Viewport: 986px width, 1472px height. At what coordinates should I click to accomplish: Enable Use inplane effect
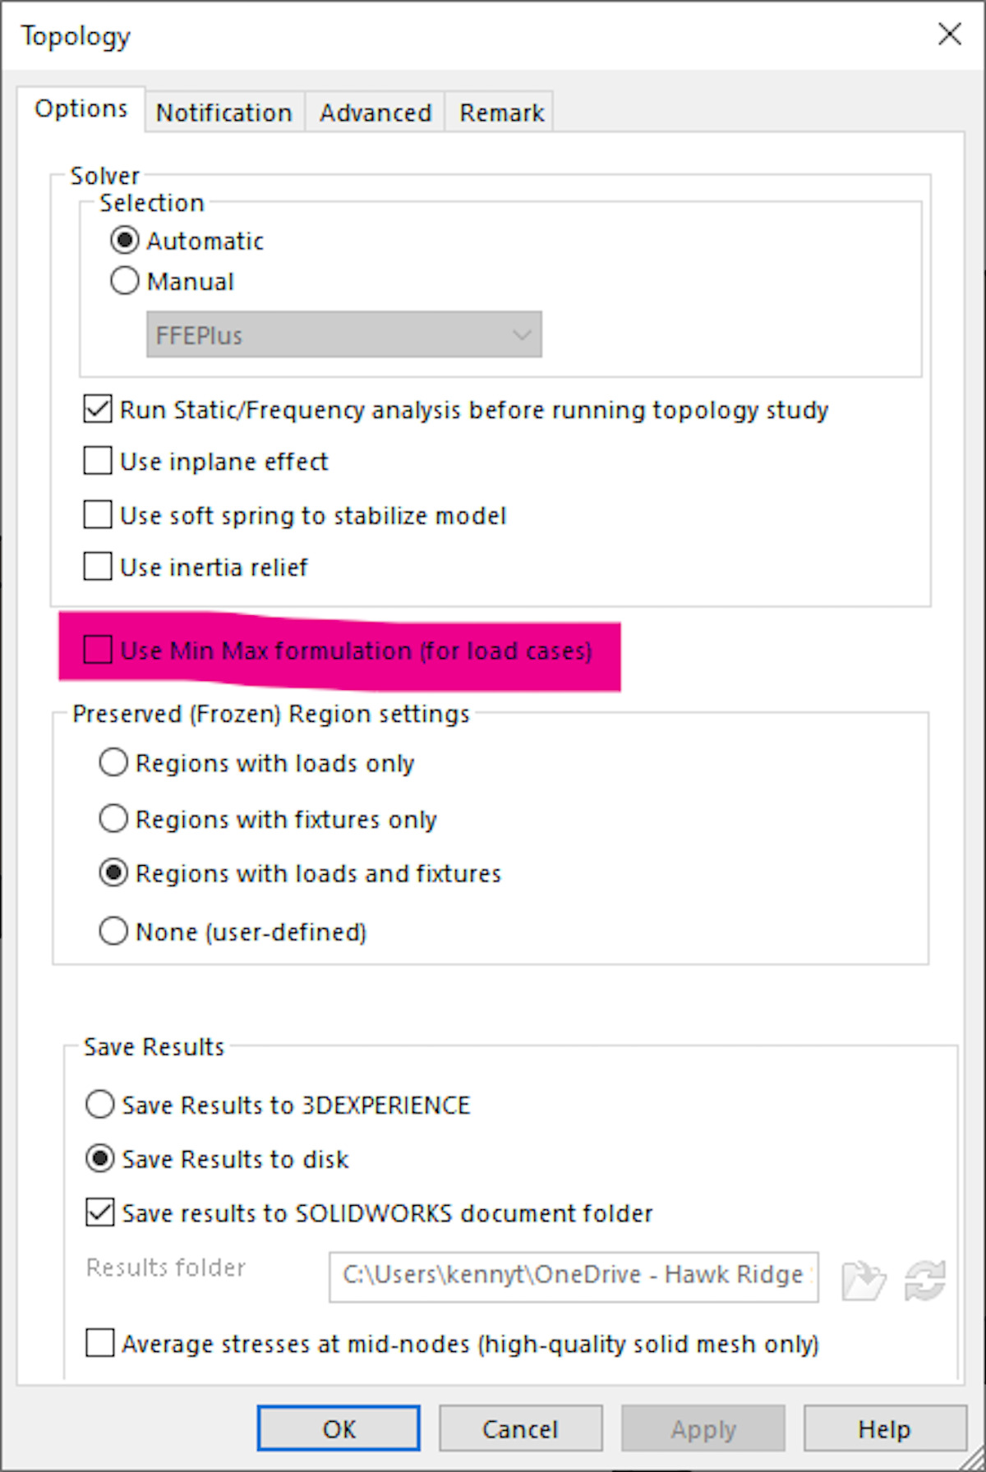[96, 461]
